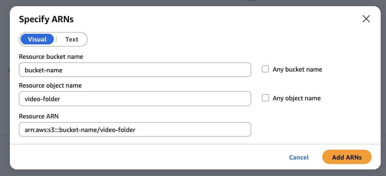Place cursor in 'bucket-name' text
This screenshot has height=176, width=386.
[43, 70]
